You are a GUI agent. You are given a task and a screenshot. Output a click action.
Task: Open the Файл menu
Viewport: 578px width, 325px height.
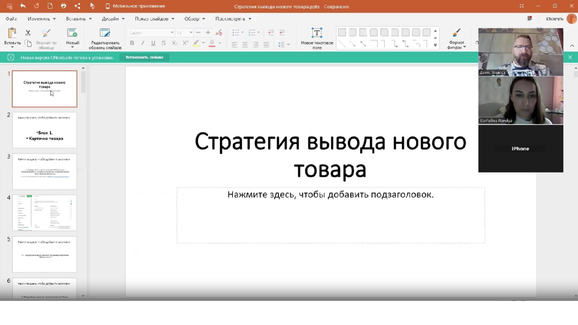[x=11, y=19]
